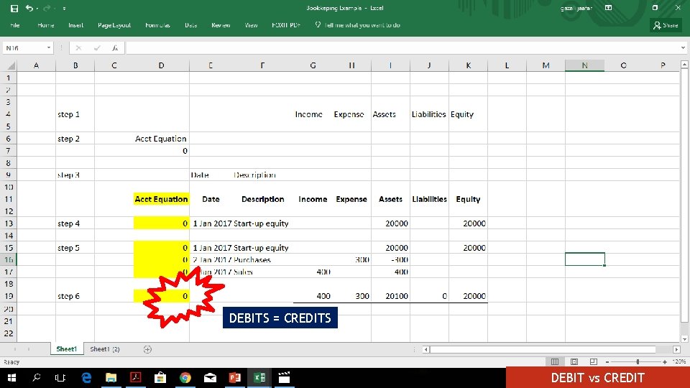The height and width of the screenshot is (388, 690).
Task: Switch to the Insert ribbon tab
Action: (75, 25)
